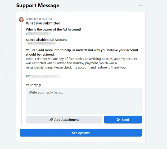Screen dimensions: 167x149
Task: Click the paper plane icon on Send
Action: pos(119,120)
